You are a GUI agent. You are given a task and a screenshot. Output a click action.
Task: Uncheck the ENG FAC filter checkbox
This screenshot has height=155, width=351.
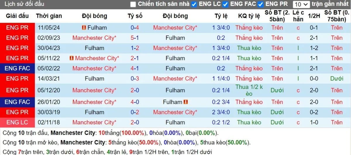tap(225, 4)
